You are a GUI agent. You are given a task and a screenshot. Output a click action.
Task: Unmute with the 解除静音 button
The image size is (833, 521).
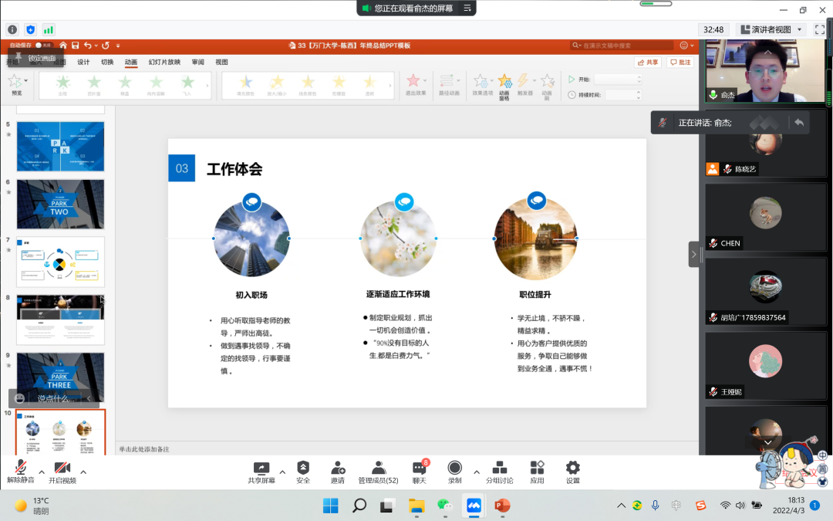pyautogui.click(x=21, y=472)
